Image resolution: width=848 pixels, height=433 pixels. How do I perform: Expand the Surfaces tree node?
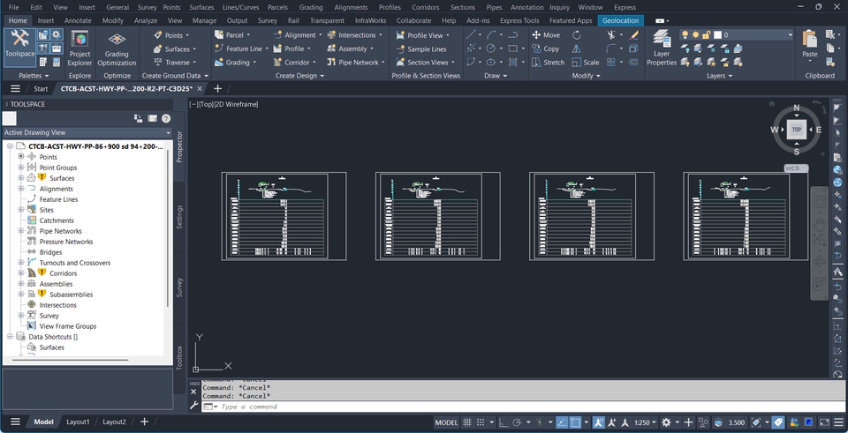(x=21, y=178)
